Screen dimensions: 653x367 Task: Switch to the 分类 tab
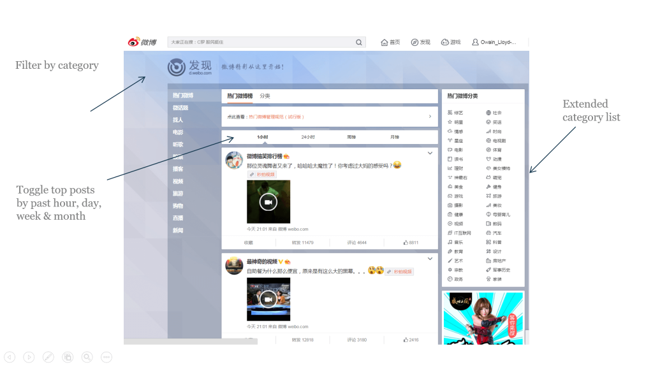click(265, 96)
